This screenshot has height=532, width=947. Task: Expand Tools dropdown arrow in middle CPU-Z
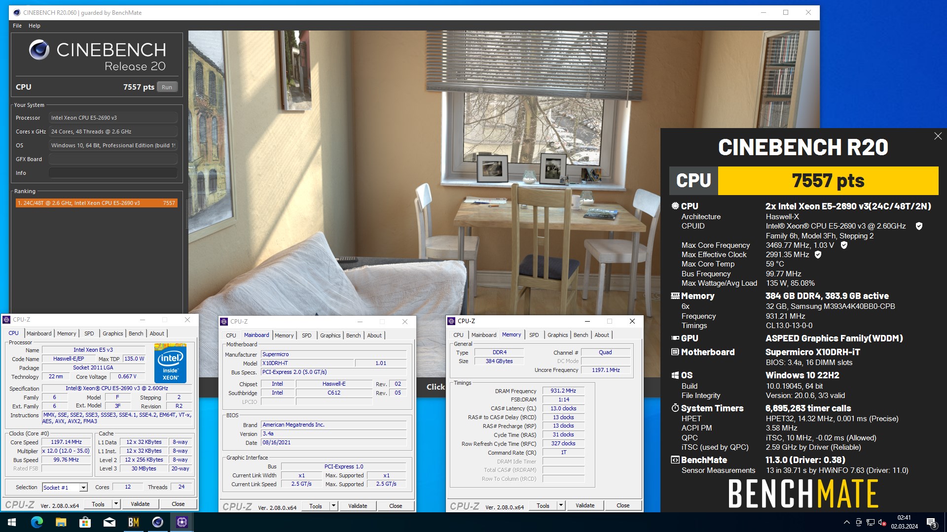click(333, 506)
